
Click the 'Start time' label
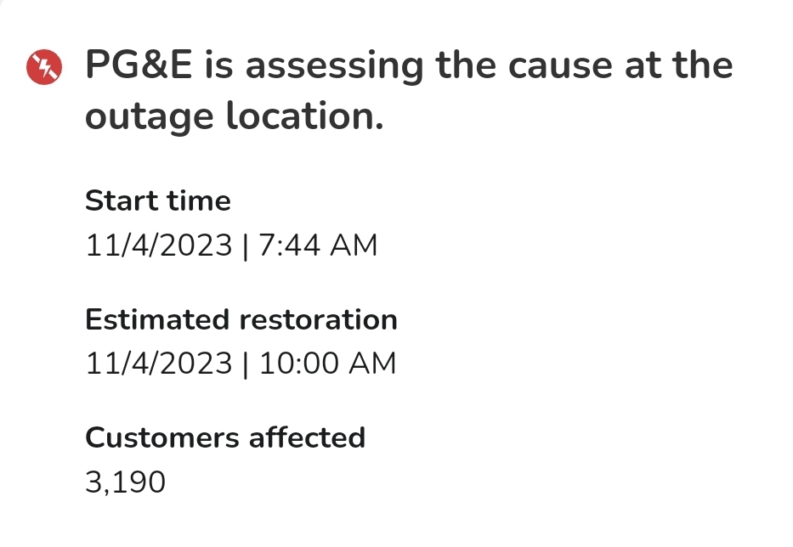(x=158, y=200)
